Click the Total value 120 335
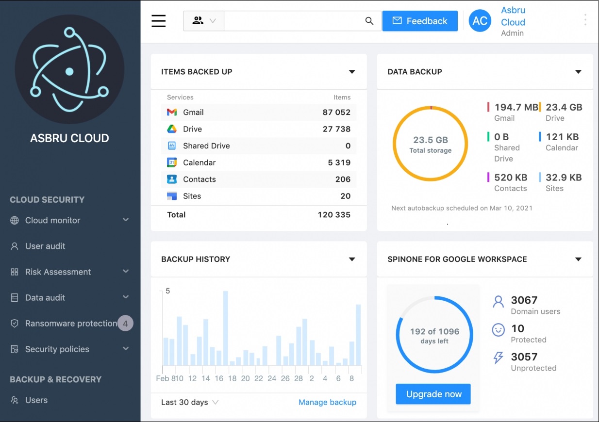 coord(334,214)
